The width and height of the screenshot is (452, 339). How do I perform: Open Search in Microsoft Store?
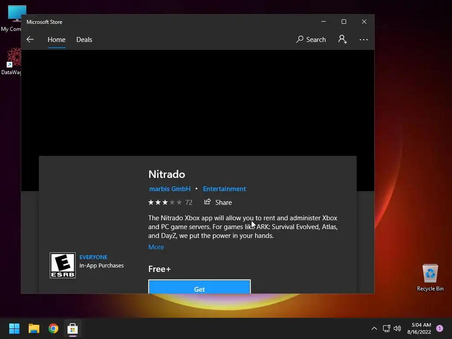(x=311, y=39)
